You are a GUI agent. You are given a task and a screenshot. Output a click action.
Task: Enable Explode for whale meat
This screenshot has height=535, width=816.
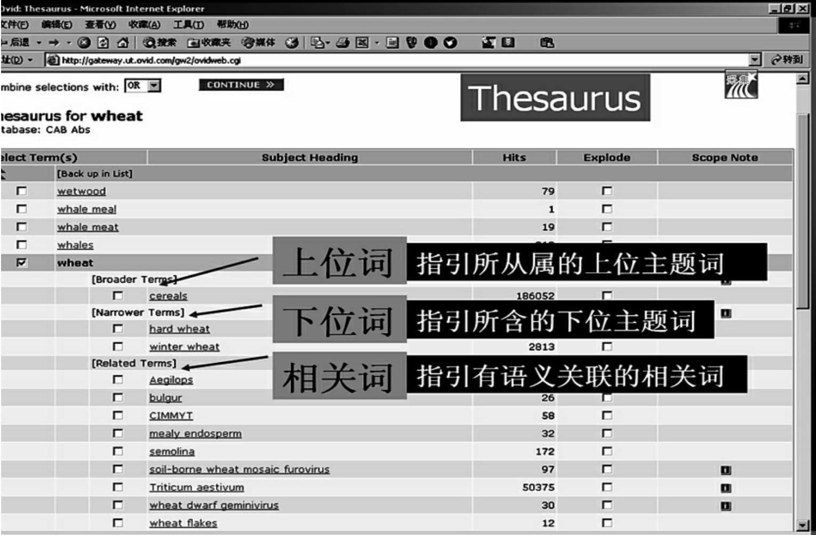click(607, 227)
